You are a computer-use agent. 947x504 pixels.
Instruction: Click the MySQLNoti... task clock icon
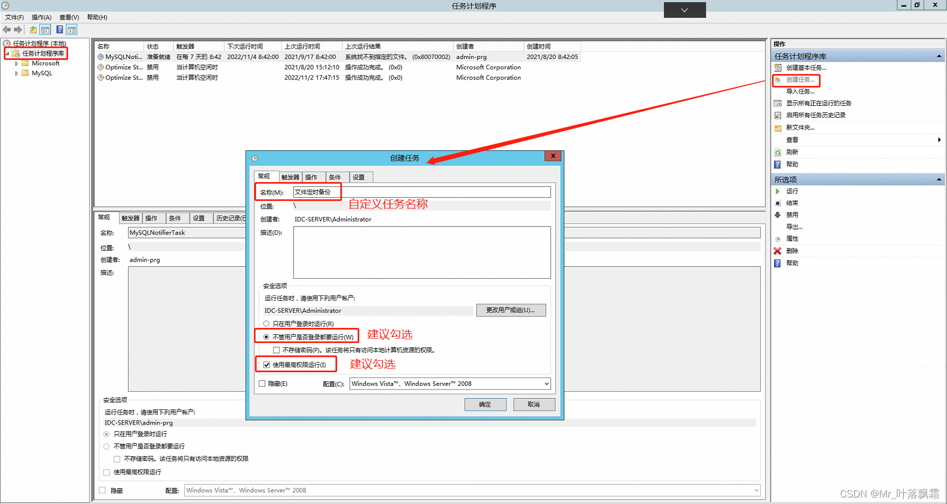tap(100, 57)
